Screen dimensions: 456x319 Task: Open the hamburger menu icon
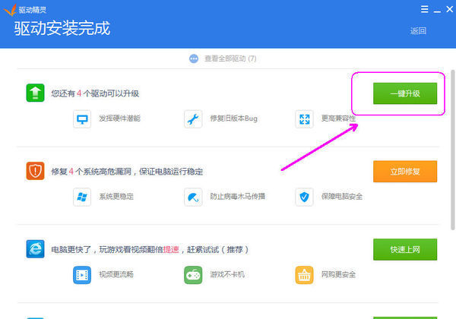[x=425, y=9]
